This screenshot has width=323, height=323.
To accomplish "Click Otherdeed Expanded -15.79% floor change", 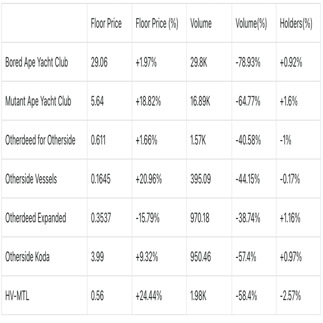I will point(146,218).
